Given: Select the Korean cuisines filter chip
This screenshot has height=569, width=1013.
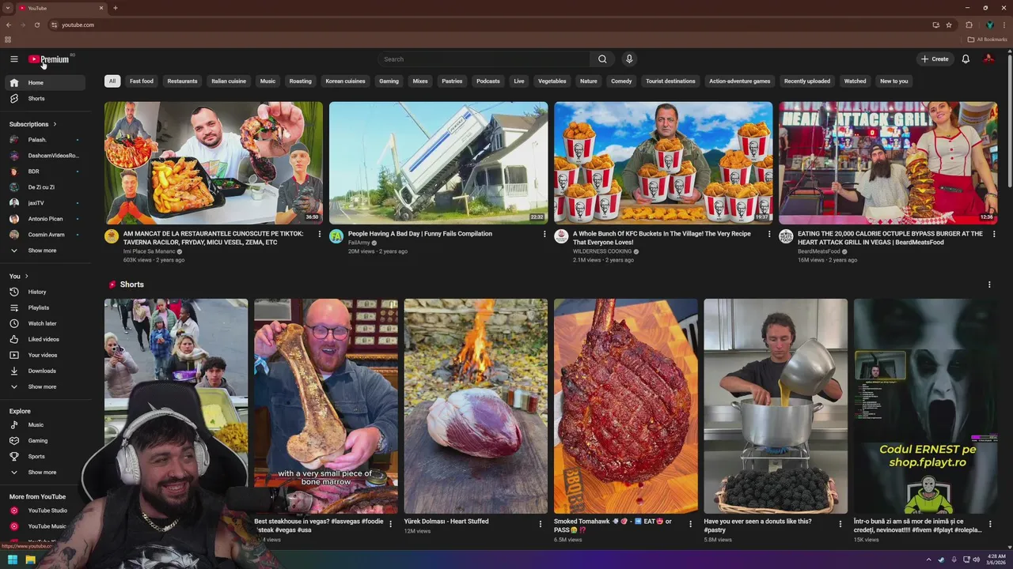Looking at the screenshot, I should coord(346,81).
